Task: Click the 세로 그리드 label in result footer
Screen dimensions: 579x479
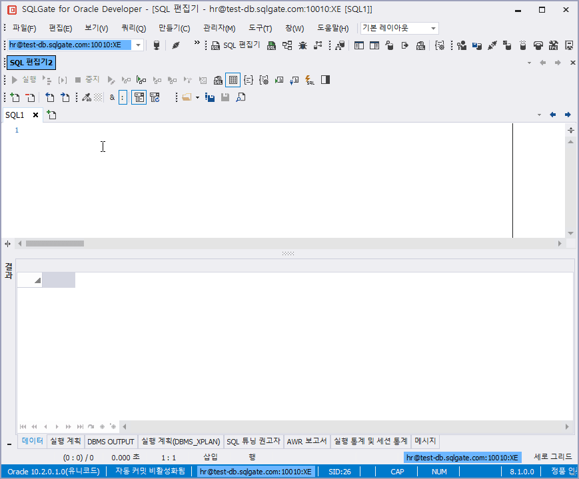Action: click(x=553, y=457)
